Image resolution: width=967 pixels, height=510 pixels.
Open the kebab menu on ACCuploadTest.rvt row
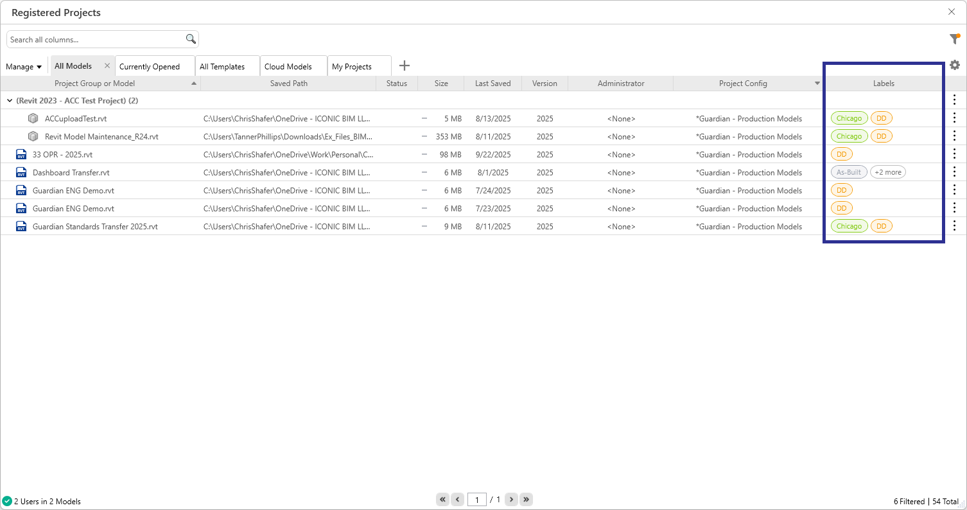[955, 118]
